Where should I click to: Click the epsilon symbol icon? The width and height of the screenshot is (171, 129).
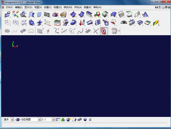[x=90, y=120]
